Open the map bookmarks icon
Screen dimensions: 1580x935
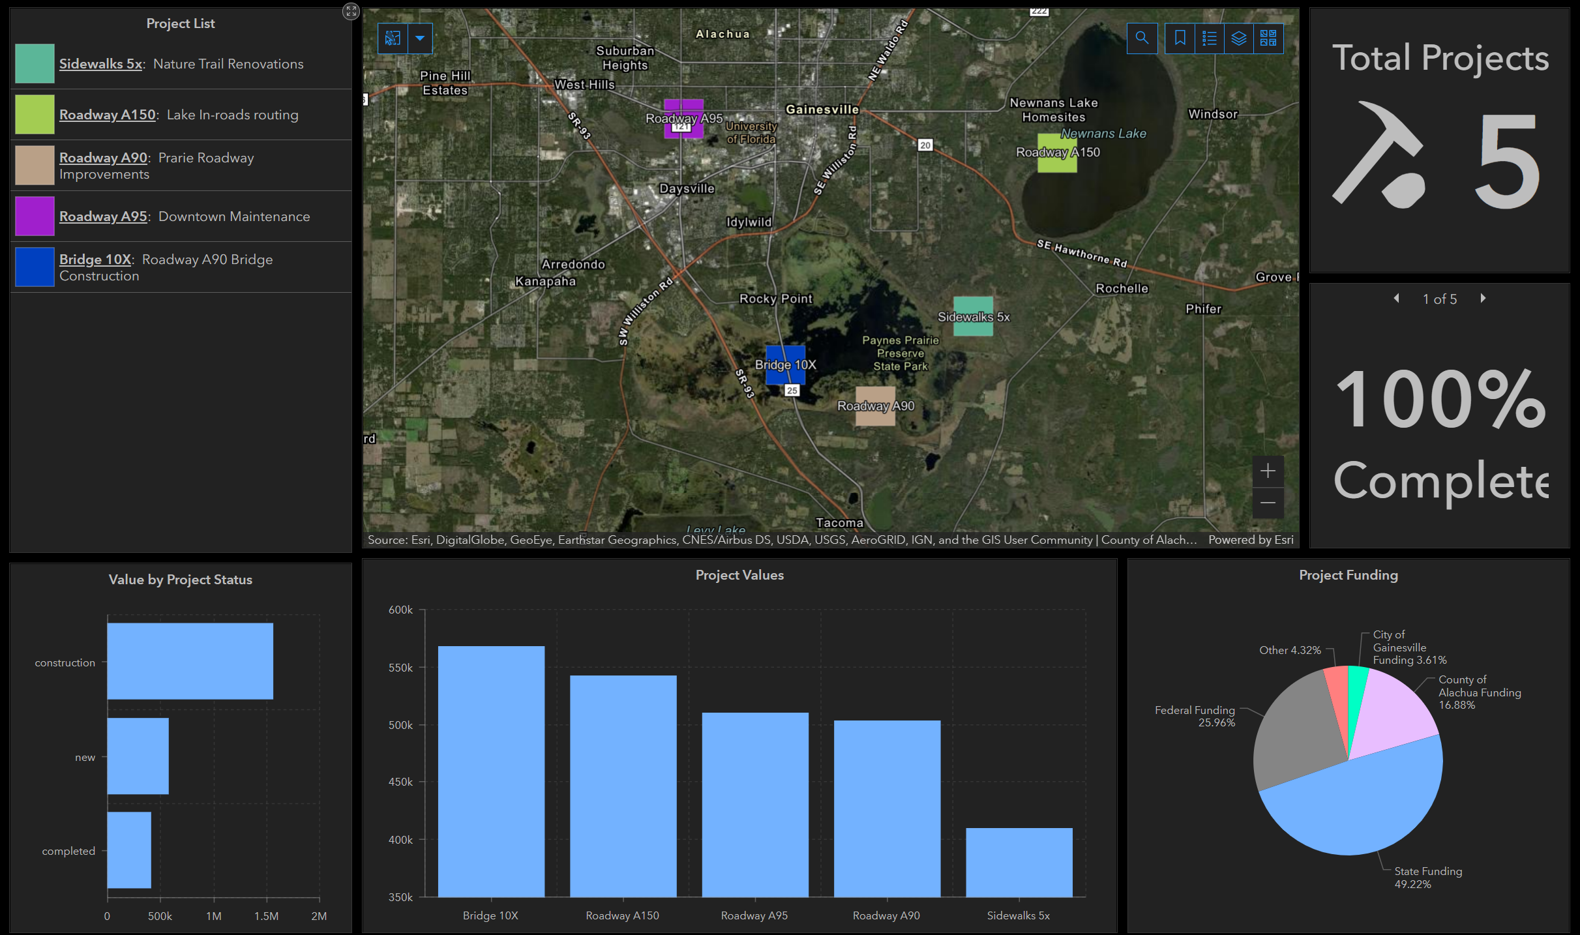pos(1180,38)
